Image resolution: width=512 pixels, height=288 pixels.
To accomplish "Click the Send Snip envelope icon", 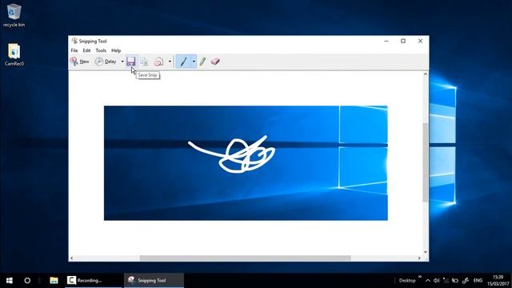I will [158, 62].
